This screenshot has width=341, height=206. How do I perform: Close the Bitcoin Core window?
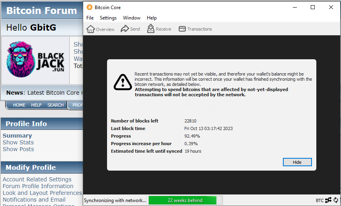[x=331, y=8]
